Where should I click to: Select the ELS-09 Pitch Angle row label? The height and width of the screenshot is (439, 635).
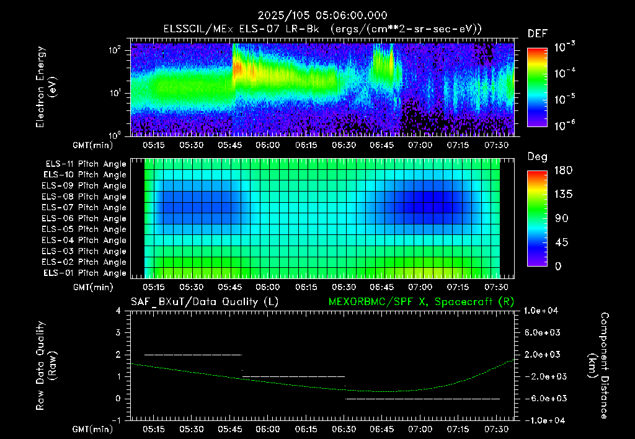pyautogui.click(x=84, y=186)
